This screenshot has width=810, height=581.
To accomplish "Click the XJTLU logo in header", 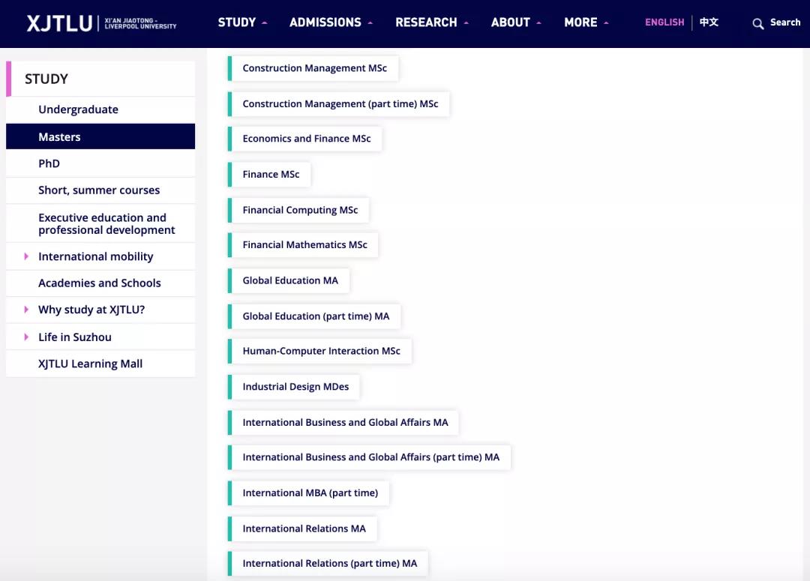I will coord(101,23).
